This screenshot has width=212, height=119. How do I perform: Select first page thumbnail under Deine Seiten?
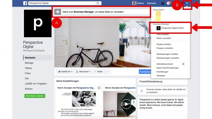pos(158,13)
